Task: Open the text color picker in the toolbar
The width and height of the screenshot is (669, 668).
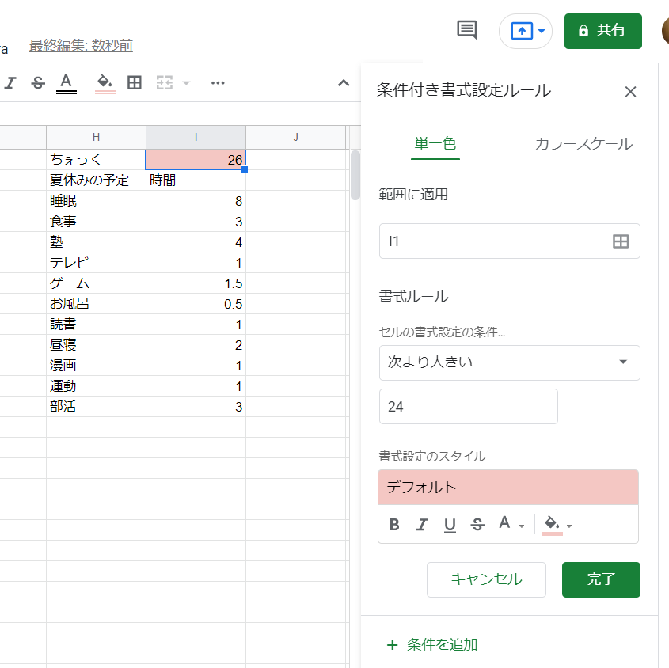Action: [x=67, y=82]
